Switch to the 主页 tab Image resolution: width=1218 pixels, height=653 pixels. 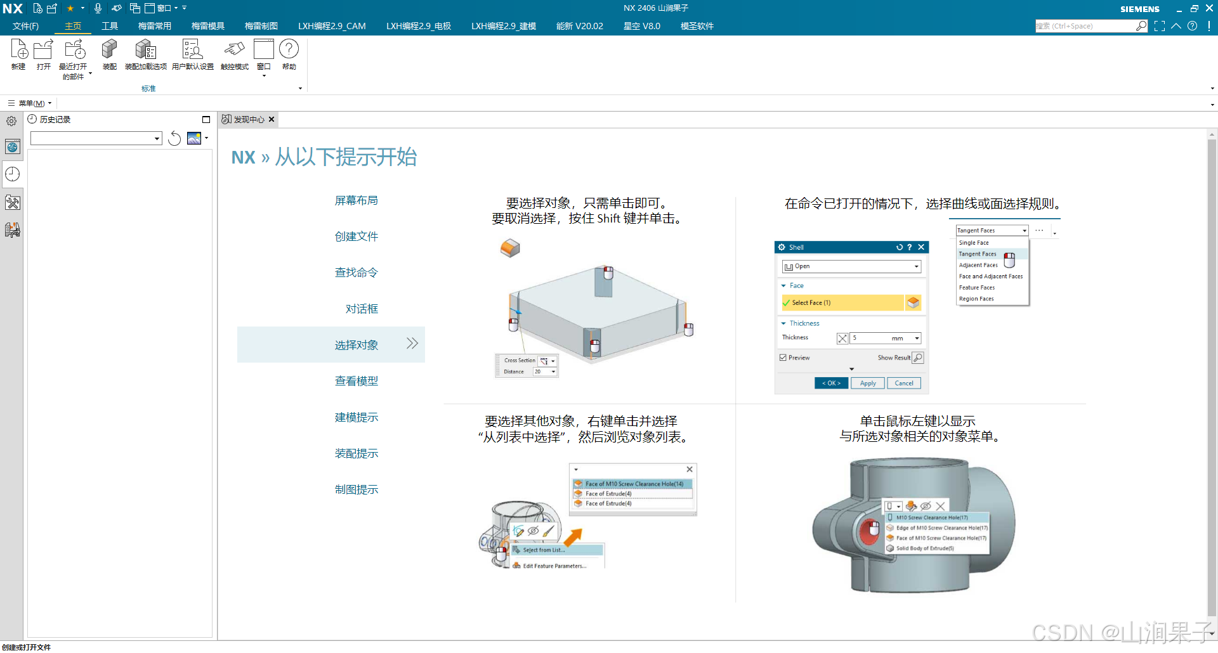pyautogui.click(x=73, y=26)
